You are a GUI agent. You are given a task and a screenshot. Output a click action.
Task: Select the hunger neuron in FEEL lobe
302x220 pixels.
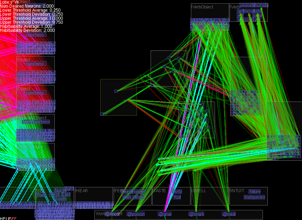pos(138,192)
